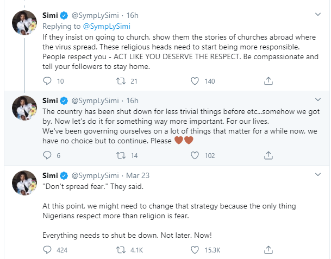Retweet the tweet with 21 retweets
Screen dimensions: 331x259
[x=122, y=81]
